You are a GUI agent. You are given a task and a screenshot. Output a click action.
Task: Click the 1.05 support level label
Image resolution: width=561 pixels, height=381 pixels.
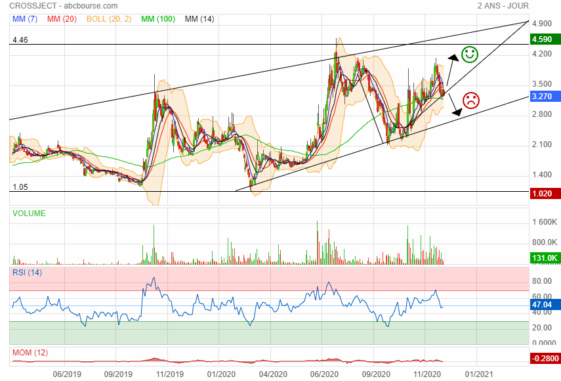click(20, 187)
